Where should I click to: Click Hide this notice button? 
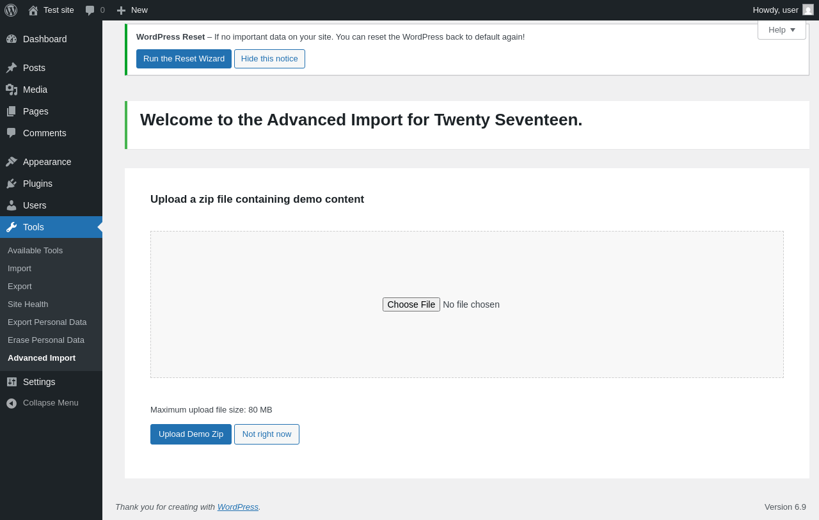(269, 59)
